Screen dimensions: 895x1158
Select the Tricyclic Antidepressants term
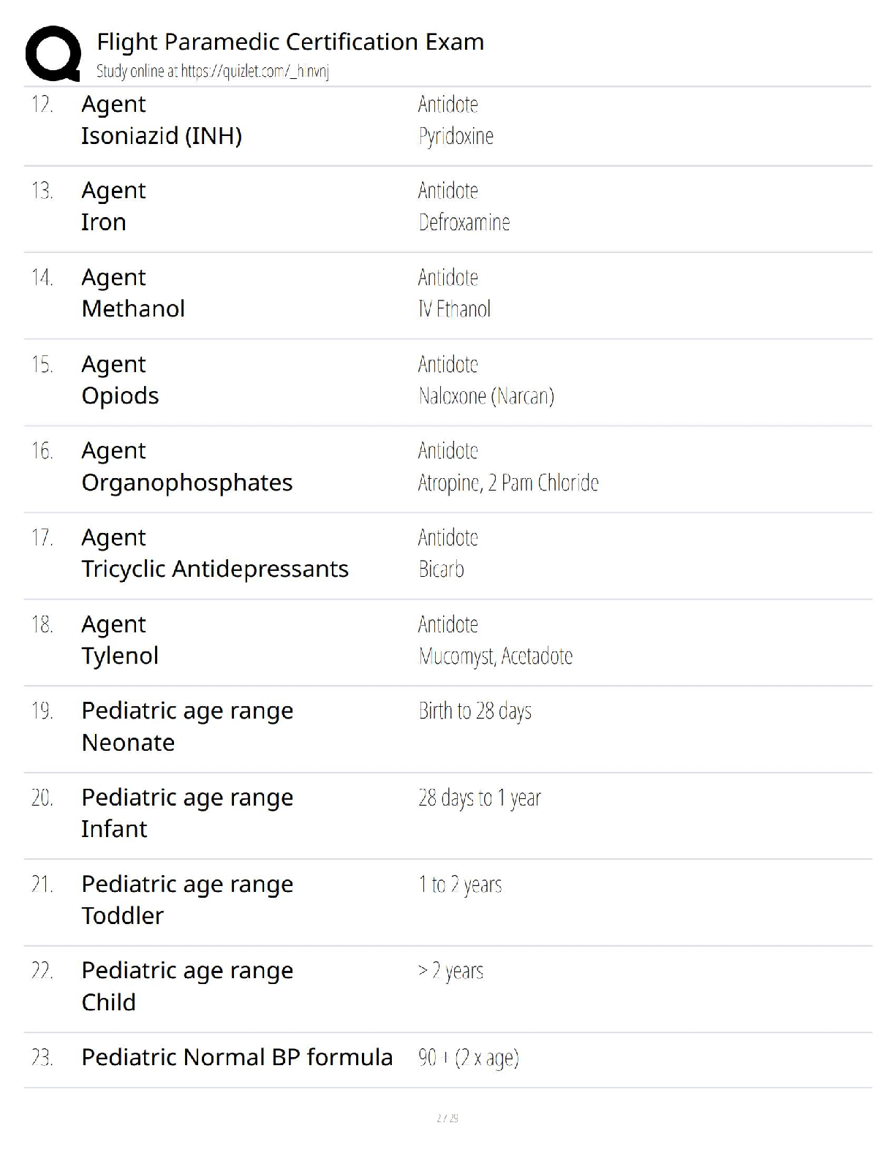click(215, 569)
